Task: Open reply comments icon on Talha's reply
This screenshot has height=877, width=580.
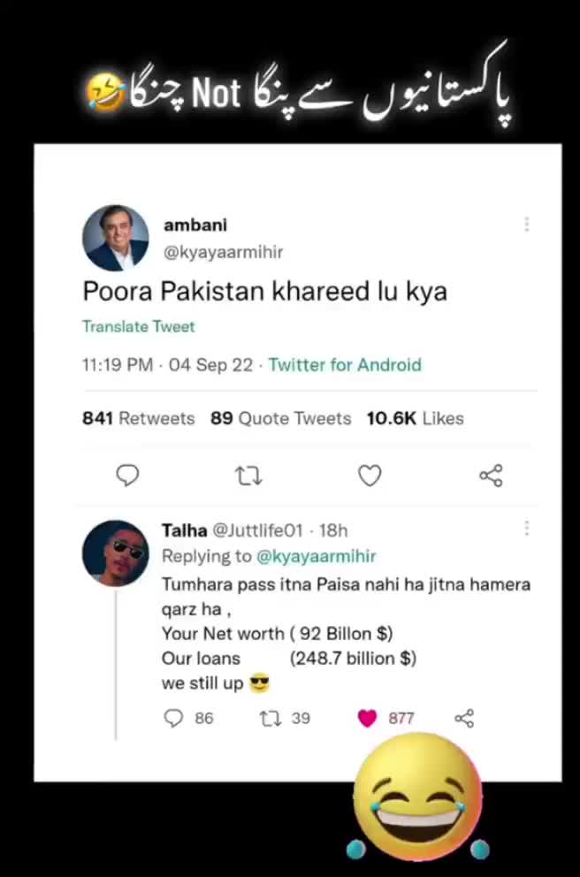Action: click(173, 718)
